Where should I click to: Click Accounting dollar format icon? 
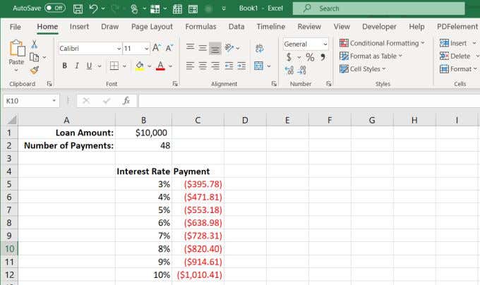289,57
